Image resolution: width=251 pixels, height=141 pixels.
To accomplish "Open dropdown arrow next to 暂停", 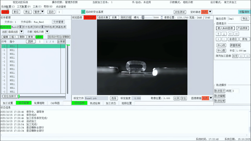I will coord(43,12).
